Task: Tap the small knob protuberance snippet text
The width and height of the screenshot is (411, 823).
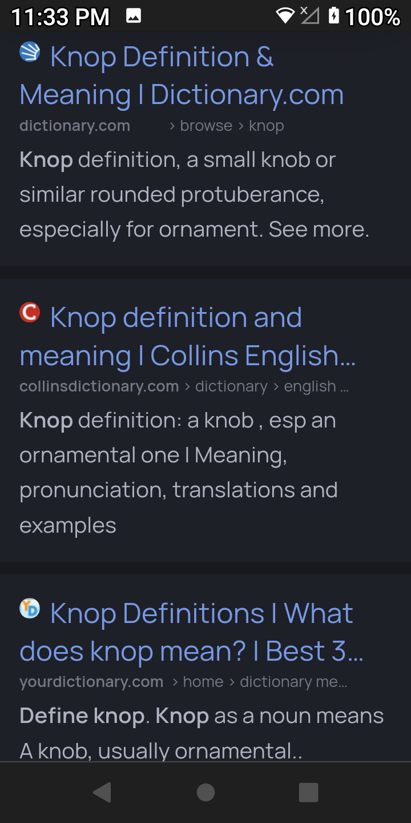Action: pos(194,194)
